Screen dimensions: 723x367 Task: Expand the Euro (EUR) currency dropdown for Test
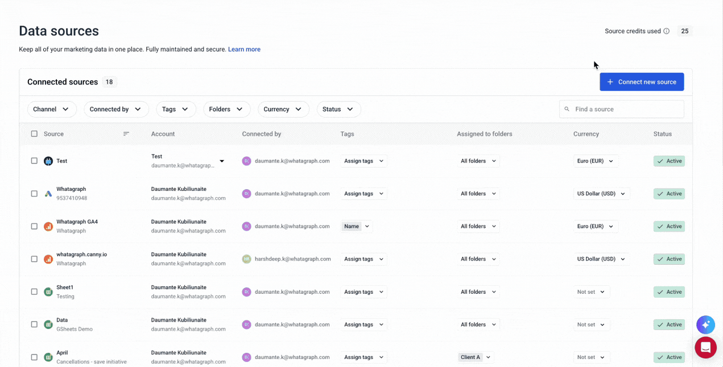(595, 161)
